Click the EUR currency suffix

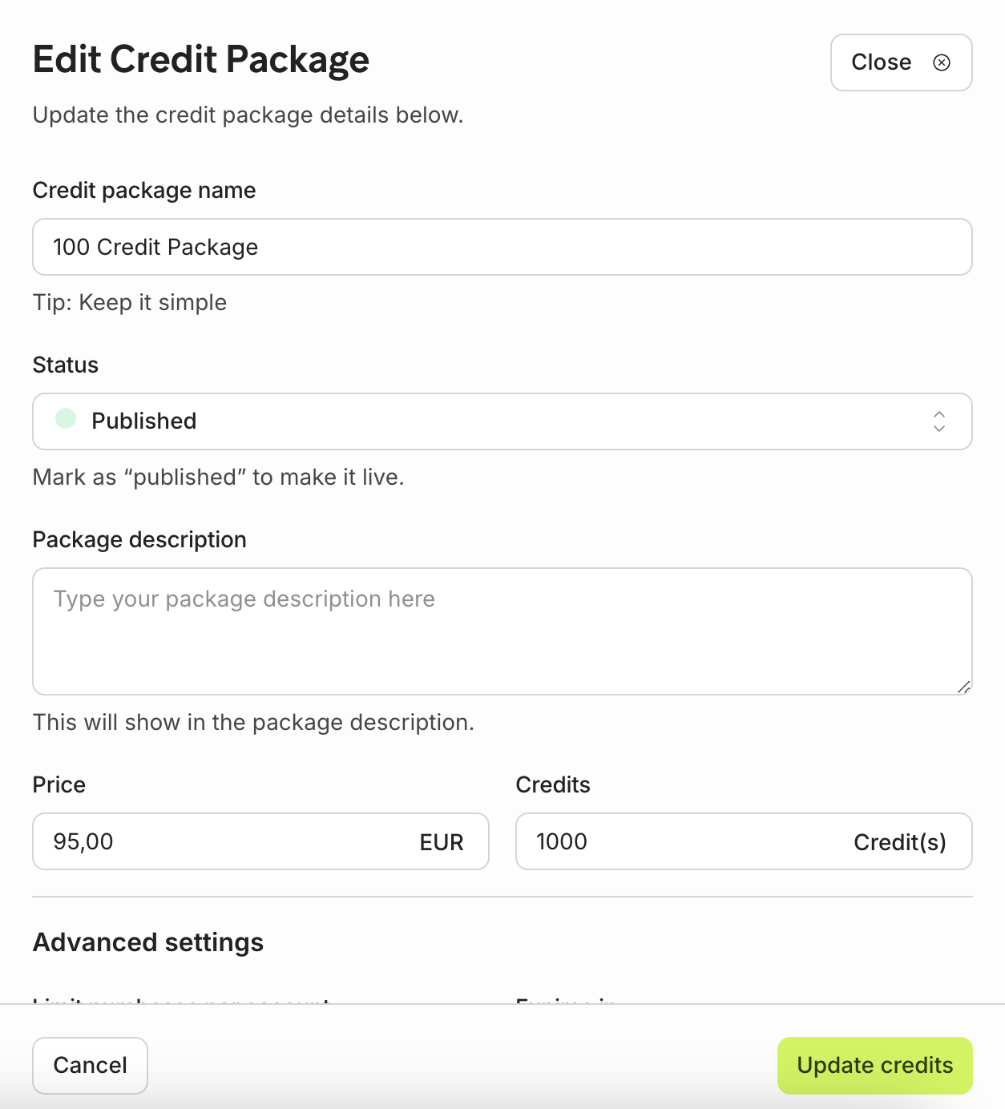pos(442,842)
